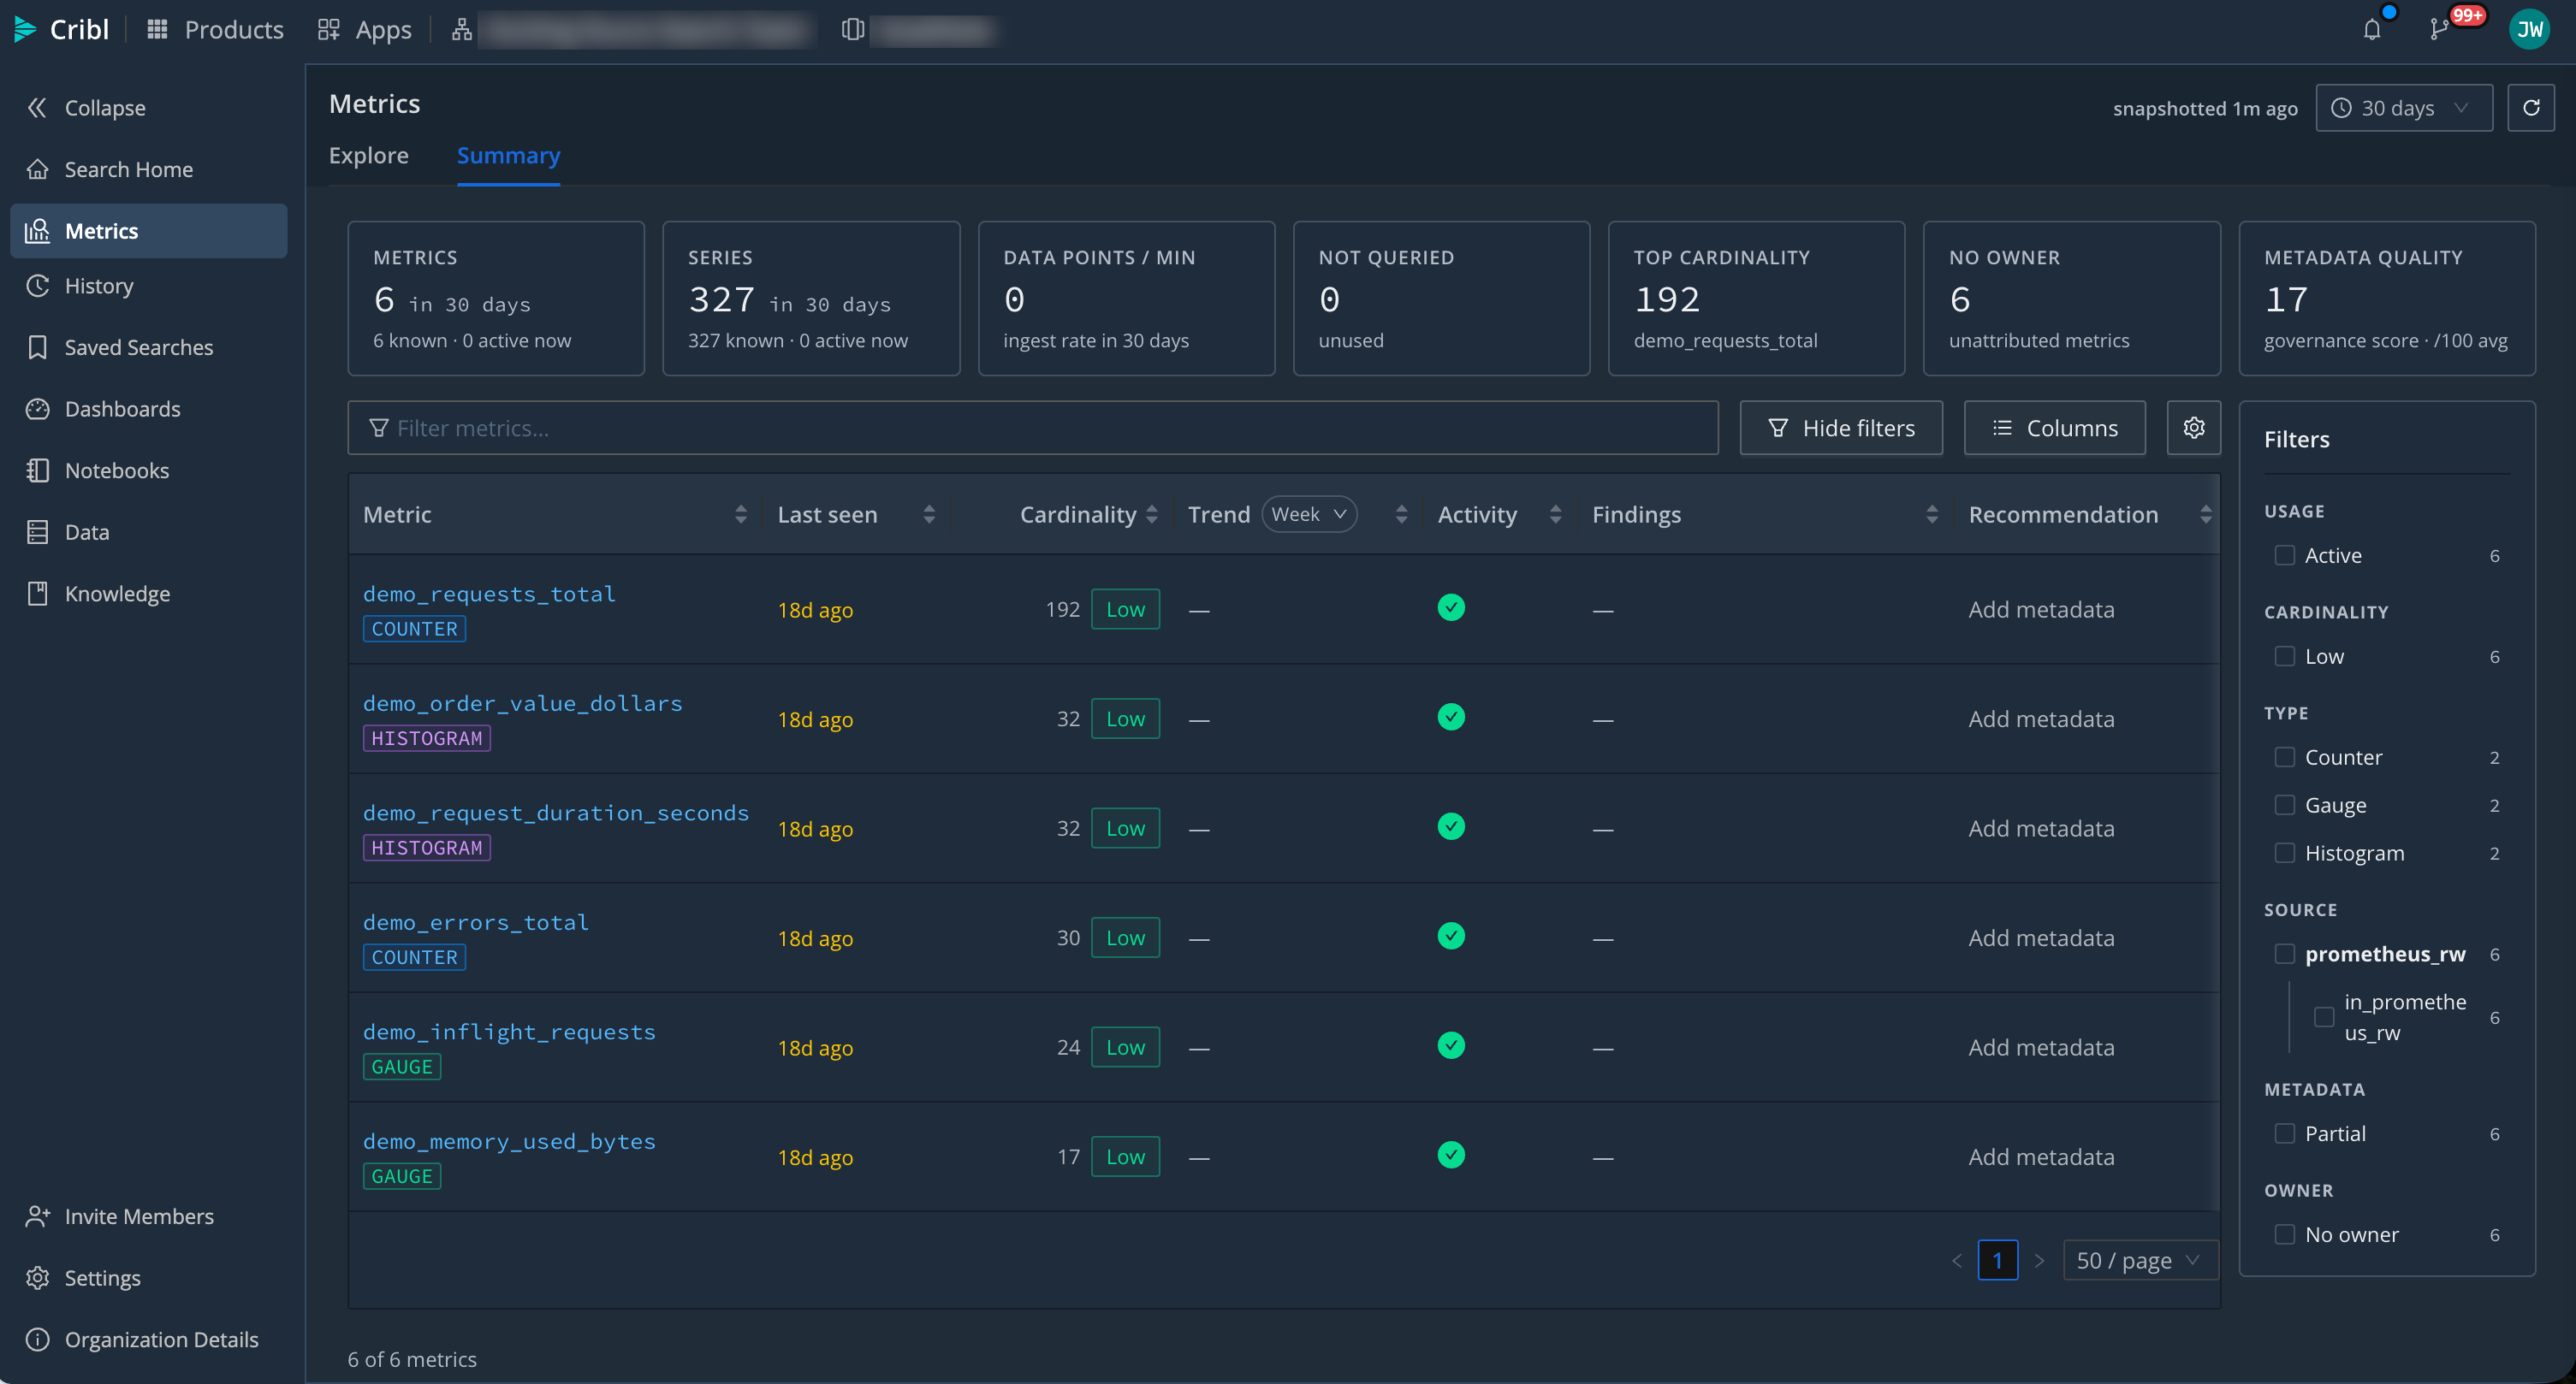Click the Data table icon in sidebar

click(37, 531)
